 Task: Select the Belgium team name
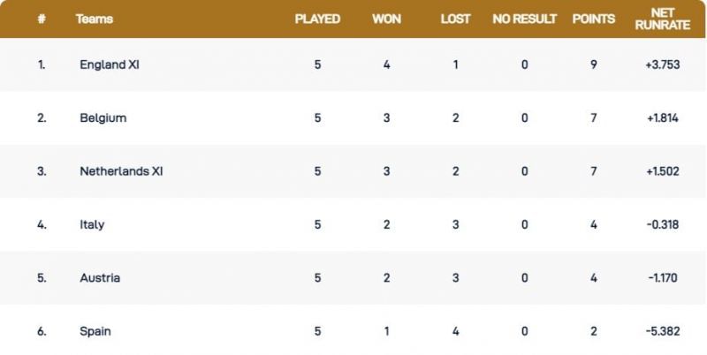click(103, 118)
